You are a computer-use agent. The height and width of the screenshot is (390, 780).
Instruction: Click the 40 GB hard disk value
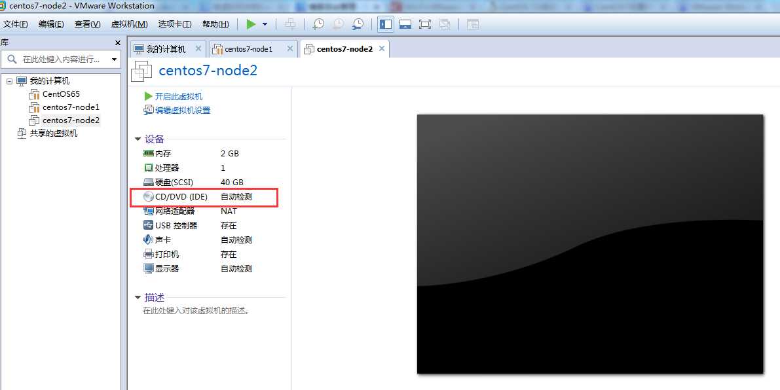(232, 183)
